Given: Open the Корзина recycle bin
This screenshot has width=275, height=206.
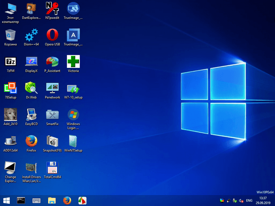Looking at the screenshot, I should point(10,35).
